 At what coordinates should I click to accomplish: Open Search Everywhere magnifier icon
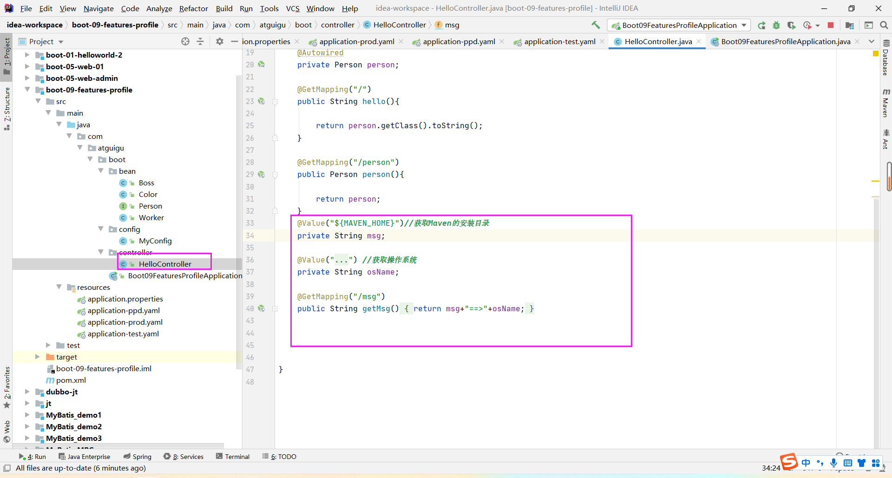[884, 26]
